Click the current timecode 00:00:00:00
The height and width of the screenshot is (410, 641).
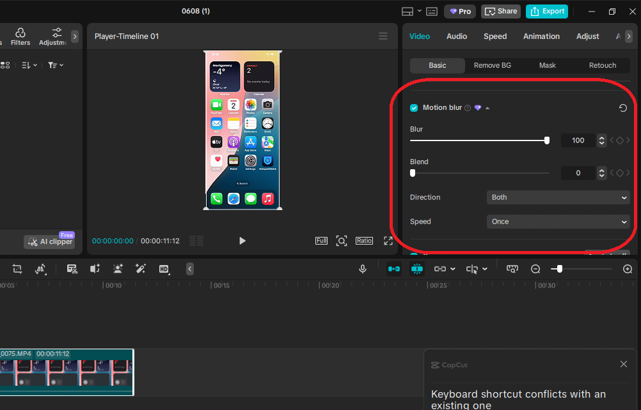click(113, 241)
